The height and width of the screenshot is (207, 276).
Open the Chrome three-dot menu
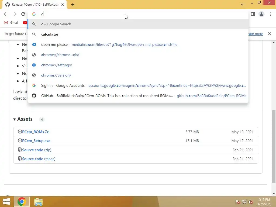270,14
